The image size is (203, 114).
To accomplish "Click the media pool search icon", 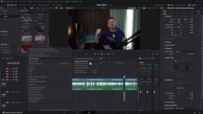I will coord(37,8).
